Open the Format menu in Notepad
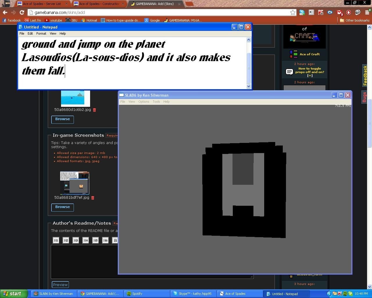This screenshot has width=372, height=298. pyautogui.click(x=41, y=33)
